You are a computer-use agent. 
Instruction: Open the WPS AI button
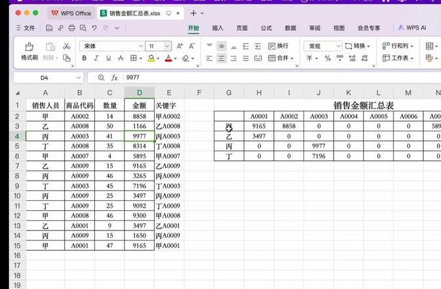point(412,28)
